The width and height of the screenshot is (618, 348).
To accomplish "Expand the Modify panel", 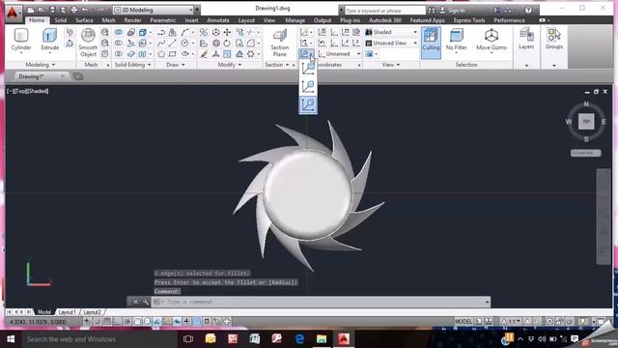I will point(230,65).
